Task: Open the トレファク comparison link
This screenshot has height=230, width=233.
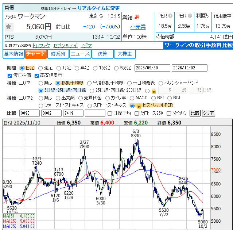Action: click(41, 46)
